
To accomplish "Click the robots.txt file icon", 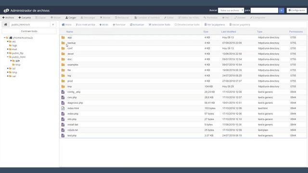I will tap(63, 130).
